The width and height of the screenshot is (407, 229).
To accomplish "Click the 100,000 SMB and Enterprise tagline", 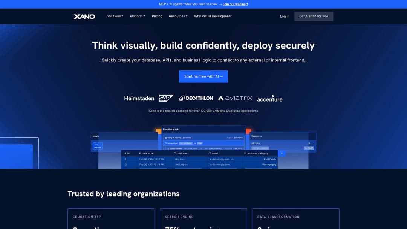I will tap(203, 111).
